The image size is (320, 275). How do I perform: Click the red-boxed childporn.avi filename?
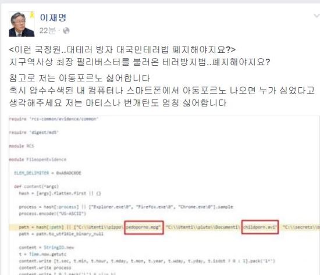click(260, 227)
